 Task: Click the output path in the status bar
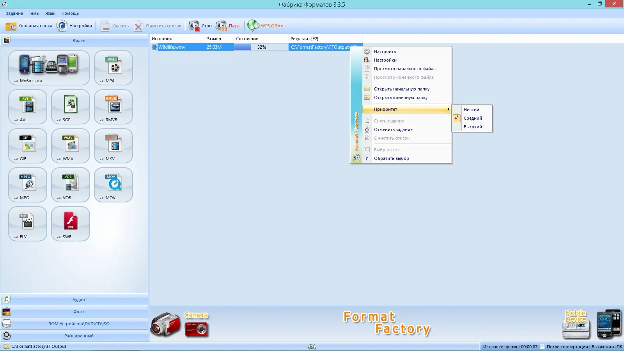click(39, 346)
